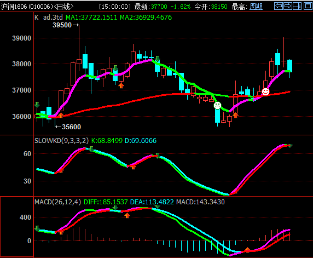Click the green down arrow on SLOWKD peak
The width and height of the screenshot is (313, 258).
(91, 149)
